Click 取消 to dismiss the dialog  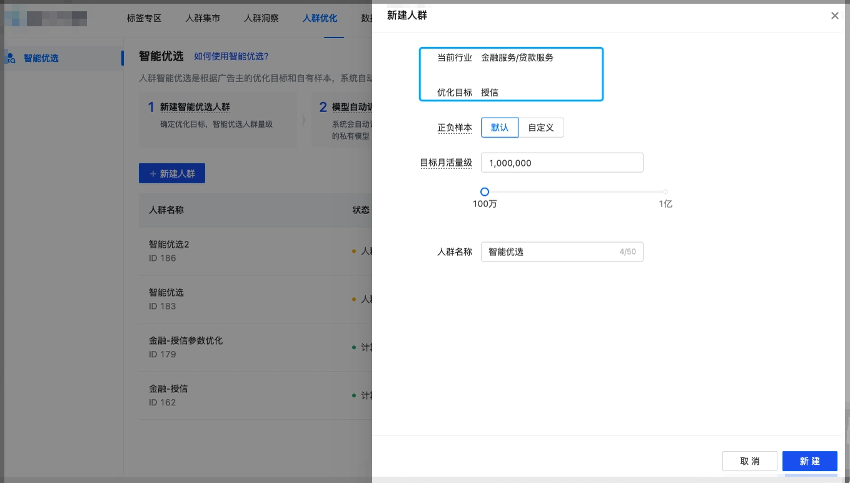pyautogui.click(x=750, y=461)
